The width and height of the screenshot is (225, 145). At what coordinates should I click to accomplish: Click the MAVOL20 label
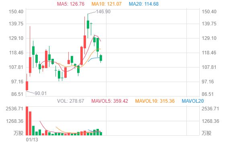(x=193, y=101)
